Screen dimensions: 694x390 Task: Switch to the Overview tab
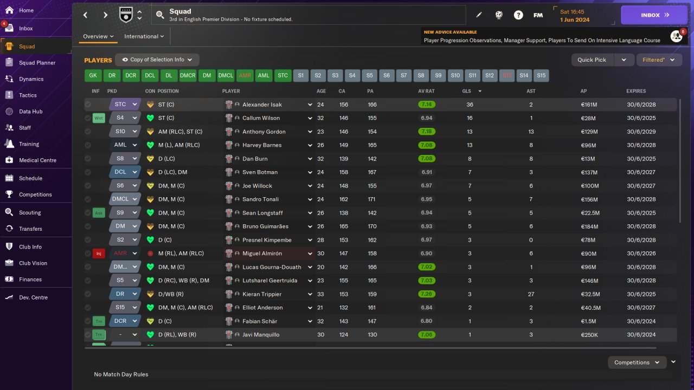coord(98,36)
